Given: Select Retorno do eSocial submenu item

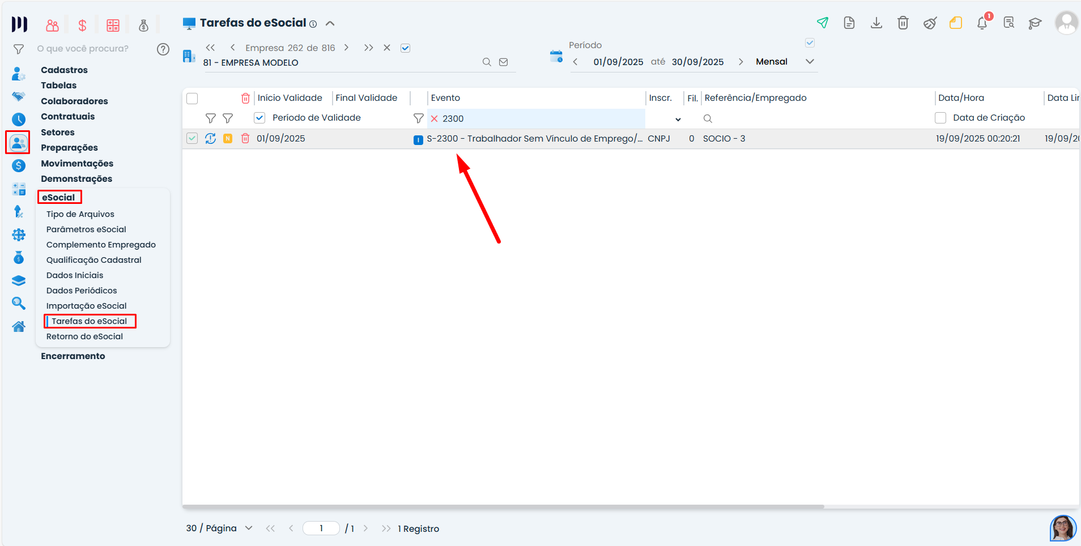Looking at the screenshot, I should (x=84, y=336).
